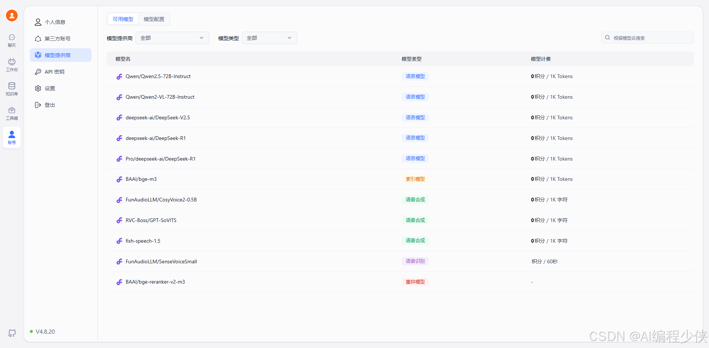Image resolution: width=709 pixels, height=348 pixels.
Task: Click billing cell of BAAI/bge-m3 row
Action: point(552,179)
